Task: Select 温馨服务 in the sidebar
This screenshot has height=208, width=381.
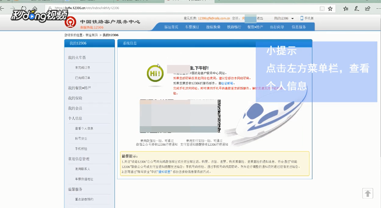Action: [x=75, y=189]
